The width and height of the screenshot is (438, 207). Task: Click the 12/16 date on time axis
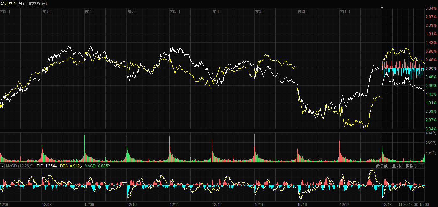click(302, 204)
